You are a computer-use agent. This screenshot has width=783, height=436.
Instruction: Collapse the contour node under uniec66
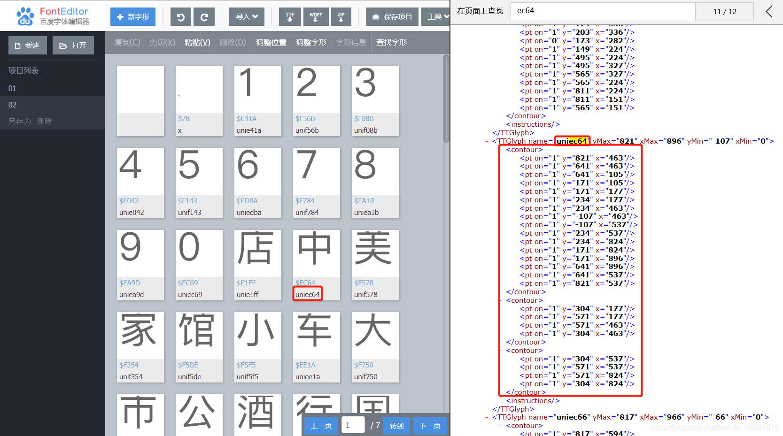point(500,426)
